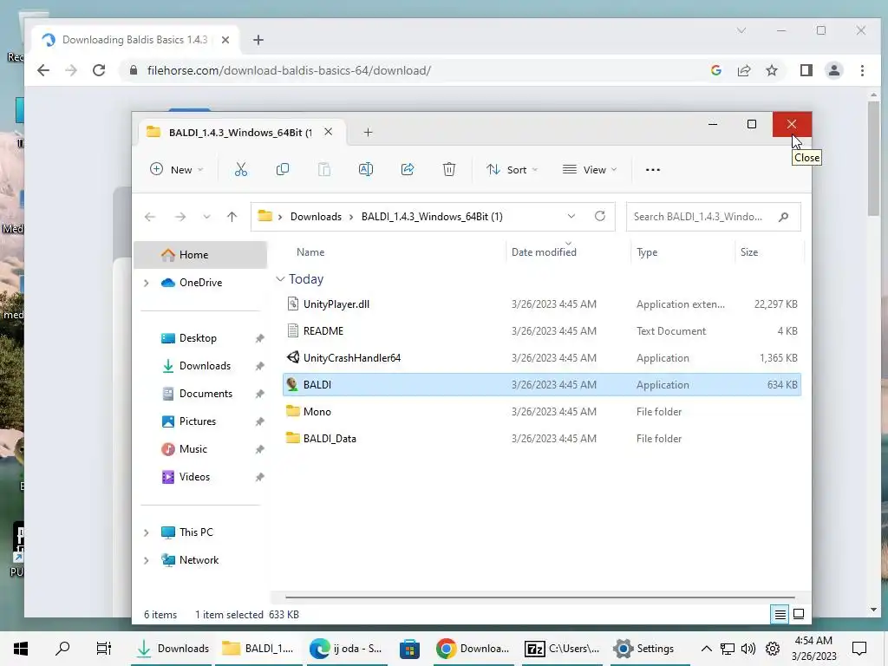Click the Share icon in Explorer toolbar
Screen dimensions: 888x666
tap(408, 169)
